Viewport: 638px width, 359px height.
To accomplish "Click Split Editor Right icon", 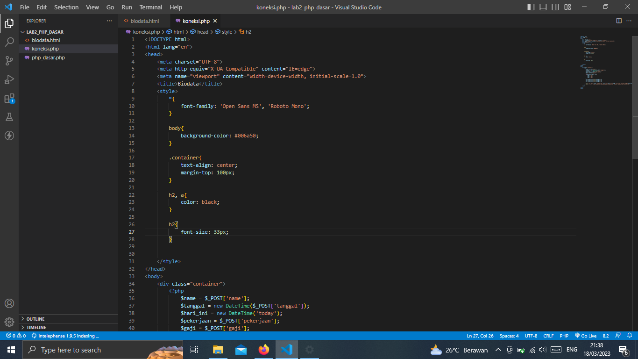I will 619,21.
